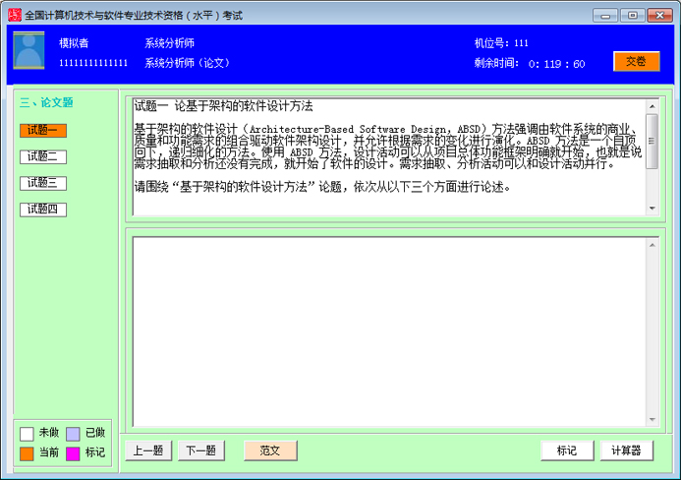Open the 计算器 calculator
This screenshot has height=480, width=681.
[626, 450]
